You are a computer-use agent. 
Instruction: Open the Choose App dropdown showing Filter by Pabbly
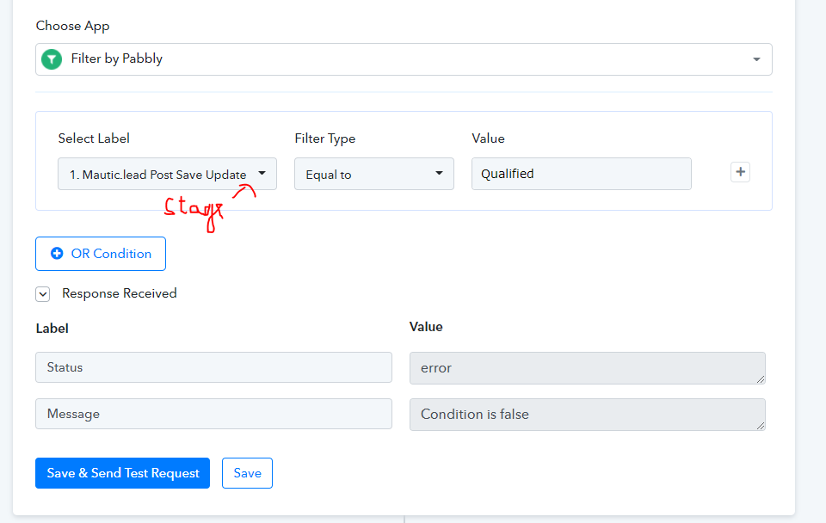(404, 59)
